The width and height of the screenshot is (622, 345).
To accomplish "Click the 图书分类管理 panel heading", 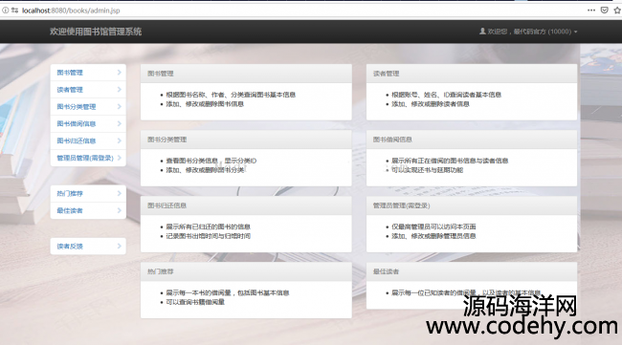I will pyautogui.click(x=246, y=140).
